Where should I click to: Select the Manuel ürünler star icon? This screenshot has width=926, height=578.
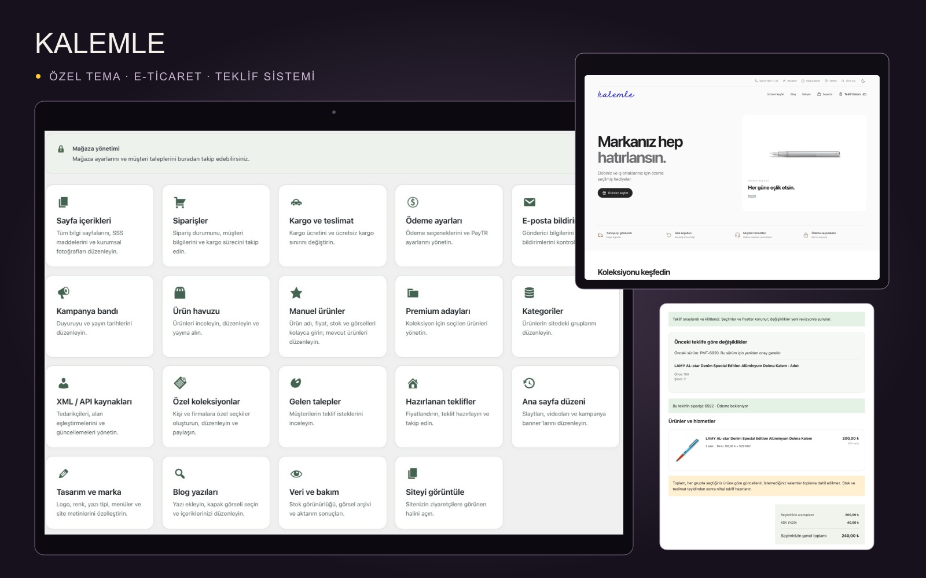pyautogui.click(x=296, y=292)
